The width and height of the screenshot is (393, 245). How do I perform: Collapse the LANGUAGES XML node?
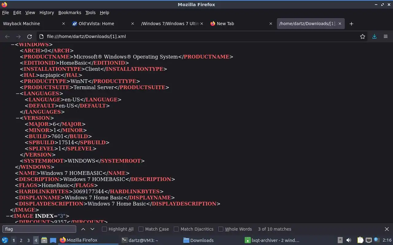coord(18,93)
